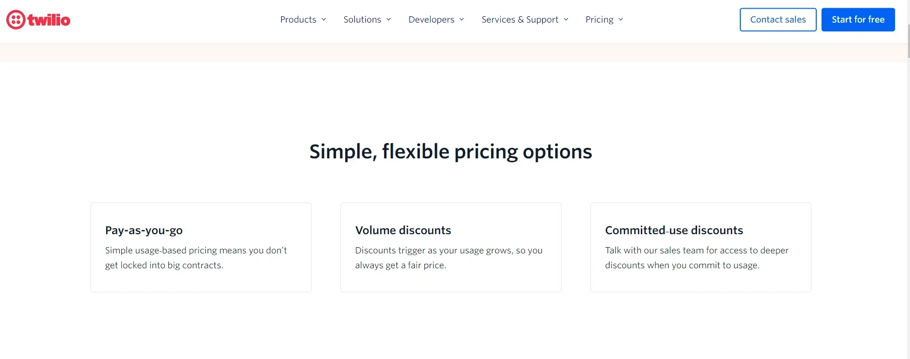Click the Start for free button
The image size is (910, 359).
pos(858,20)
